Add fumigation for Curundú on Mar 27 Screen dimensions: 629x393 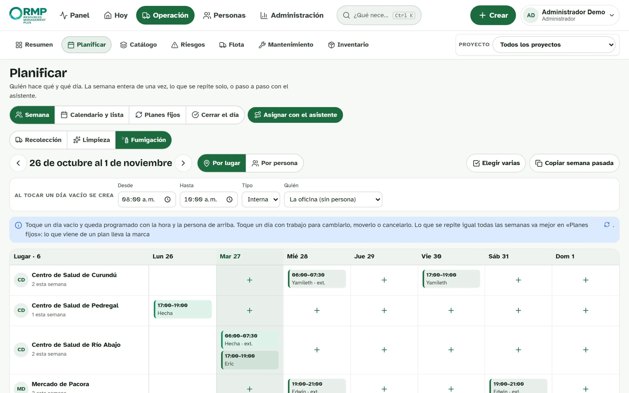pos(249,280)
